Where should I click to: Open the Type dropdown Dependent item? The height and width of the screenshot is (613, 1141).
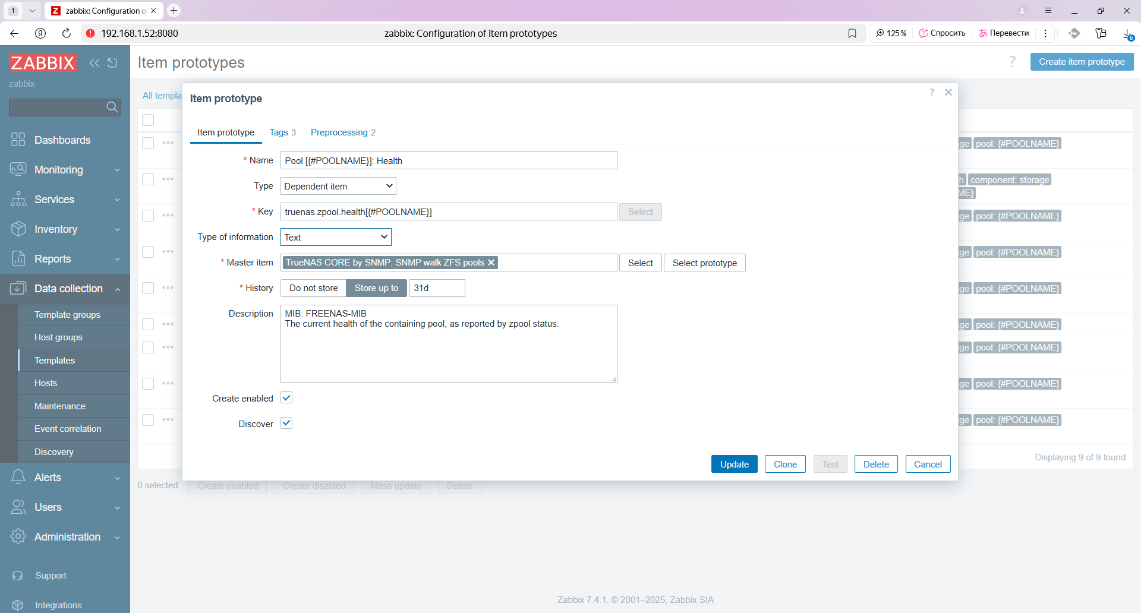[x=338, y=186]
